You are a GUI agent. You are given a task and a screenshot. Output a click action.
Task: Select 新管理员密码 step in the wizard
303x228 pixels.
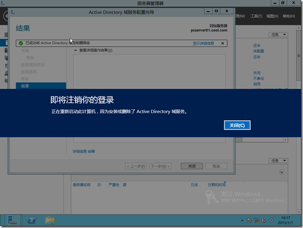click(32, 65)
